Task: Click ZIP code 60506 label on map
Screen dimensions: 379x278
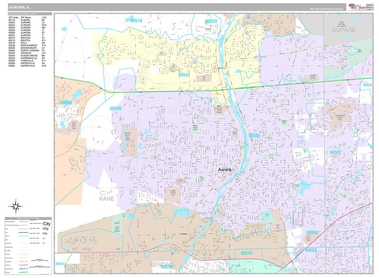Action: pos(115,109)
